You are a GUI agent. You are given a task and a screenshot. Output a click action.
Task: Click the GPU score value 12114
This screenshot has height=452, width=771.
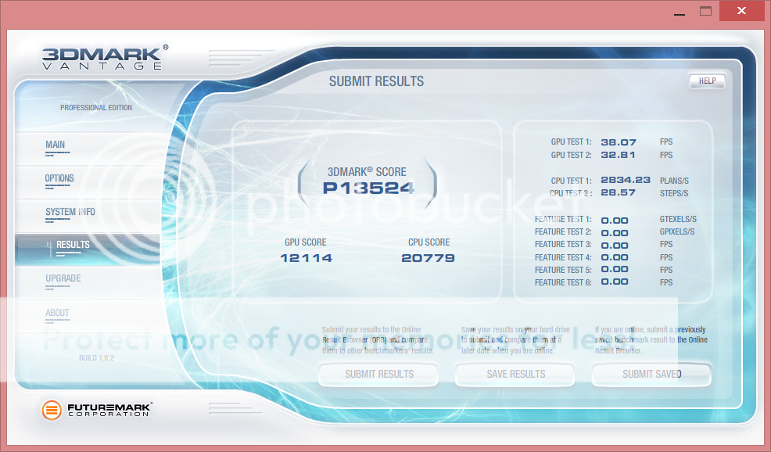(x=306, y=258)
